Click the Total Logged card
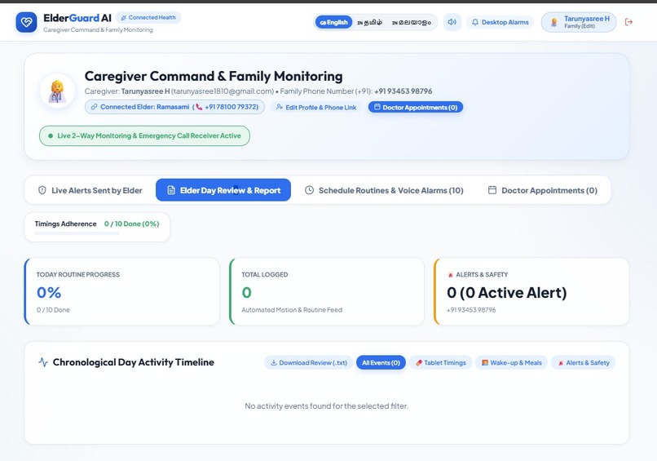This screenshot has height=461, width=657. pos(327,291)
